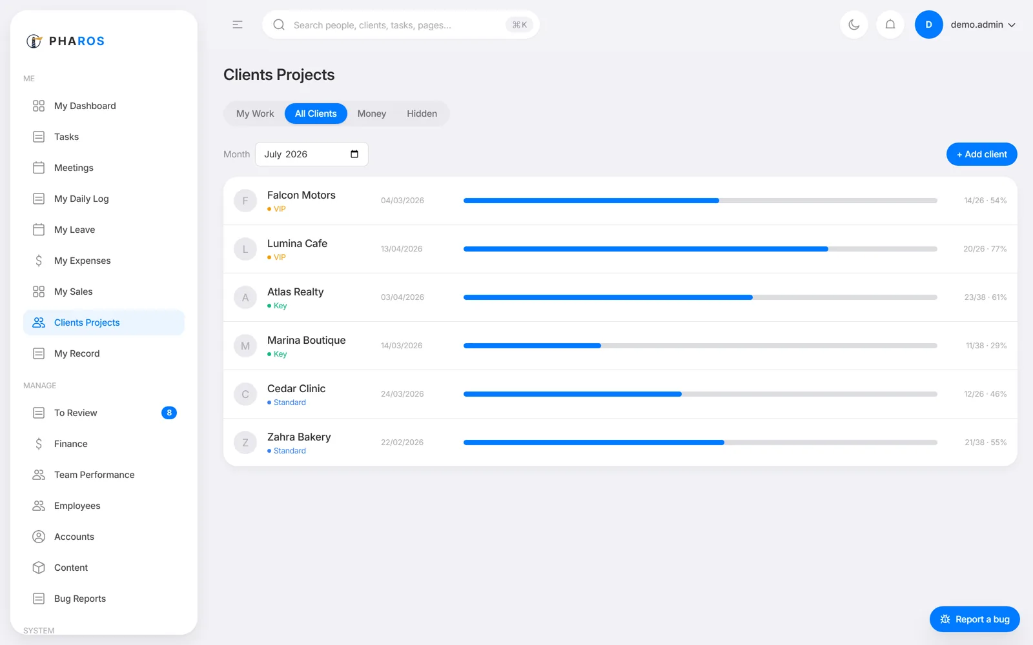
Task: Switch to the Money tab
Action: (x=372, y=114)
